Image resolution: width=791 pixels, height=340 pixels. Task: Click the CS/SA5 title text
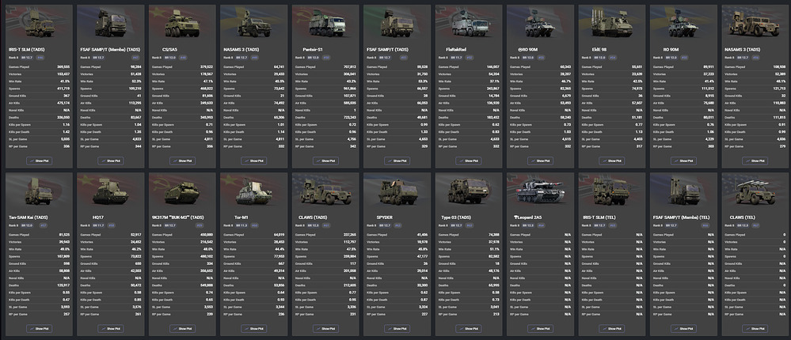click(169, 49)
